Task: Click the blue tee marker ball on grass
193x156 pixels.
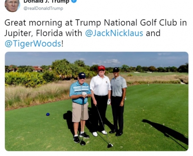Action: tap(48, 114)
